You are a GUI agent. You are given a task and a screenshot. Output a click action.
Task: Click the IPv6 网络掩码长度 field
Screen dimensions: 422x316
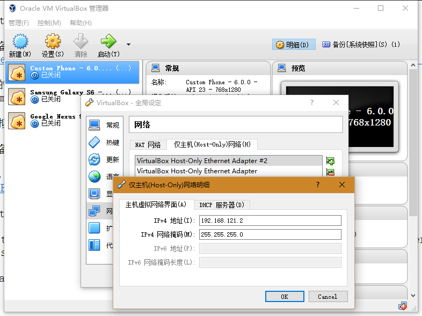(x=270, y=262)
